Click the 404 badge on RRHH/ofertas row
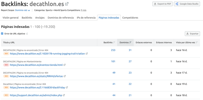Screen dimensions: 203x100 [x=6, y=76]
